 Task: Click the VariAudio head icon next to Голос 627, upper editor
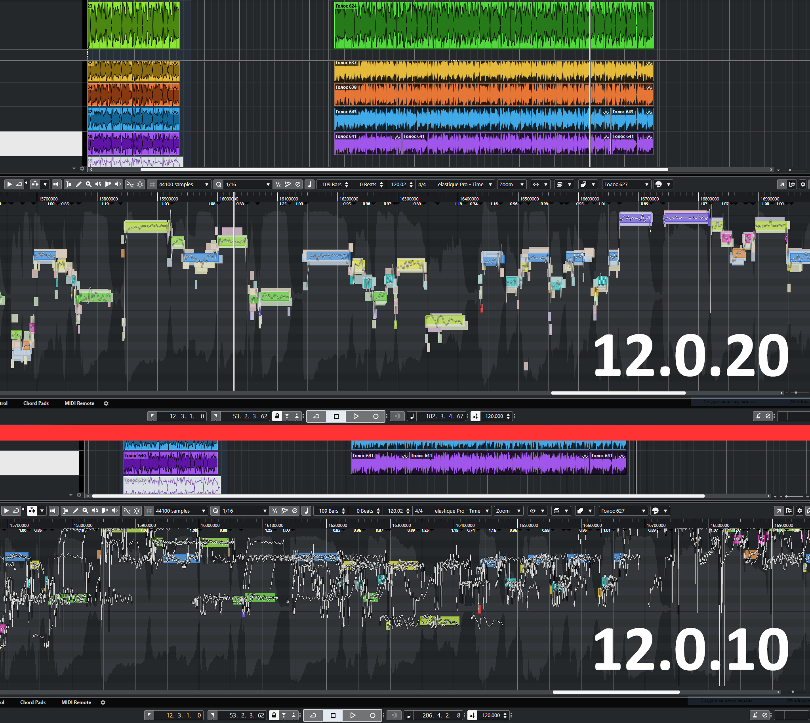658,184
